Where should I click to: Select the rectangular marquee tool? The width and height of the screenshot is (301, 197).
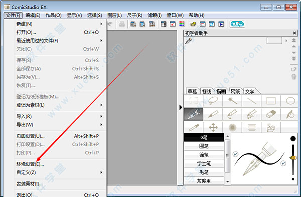pos(194,101)
